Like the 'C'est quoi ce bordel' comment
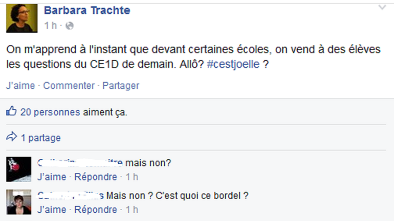 pos(52,209)
